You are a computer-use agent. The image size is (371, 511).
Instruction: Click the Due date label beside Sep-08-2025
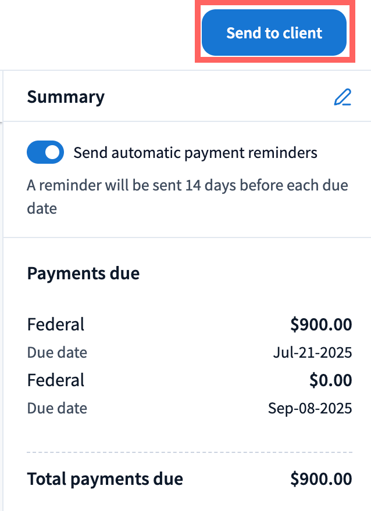[x=57, y=408]
